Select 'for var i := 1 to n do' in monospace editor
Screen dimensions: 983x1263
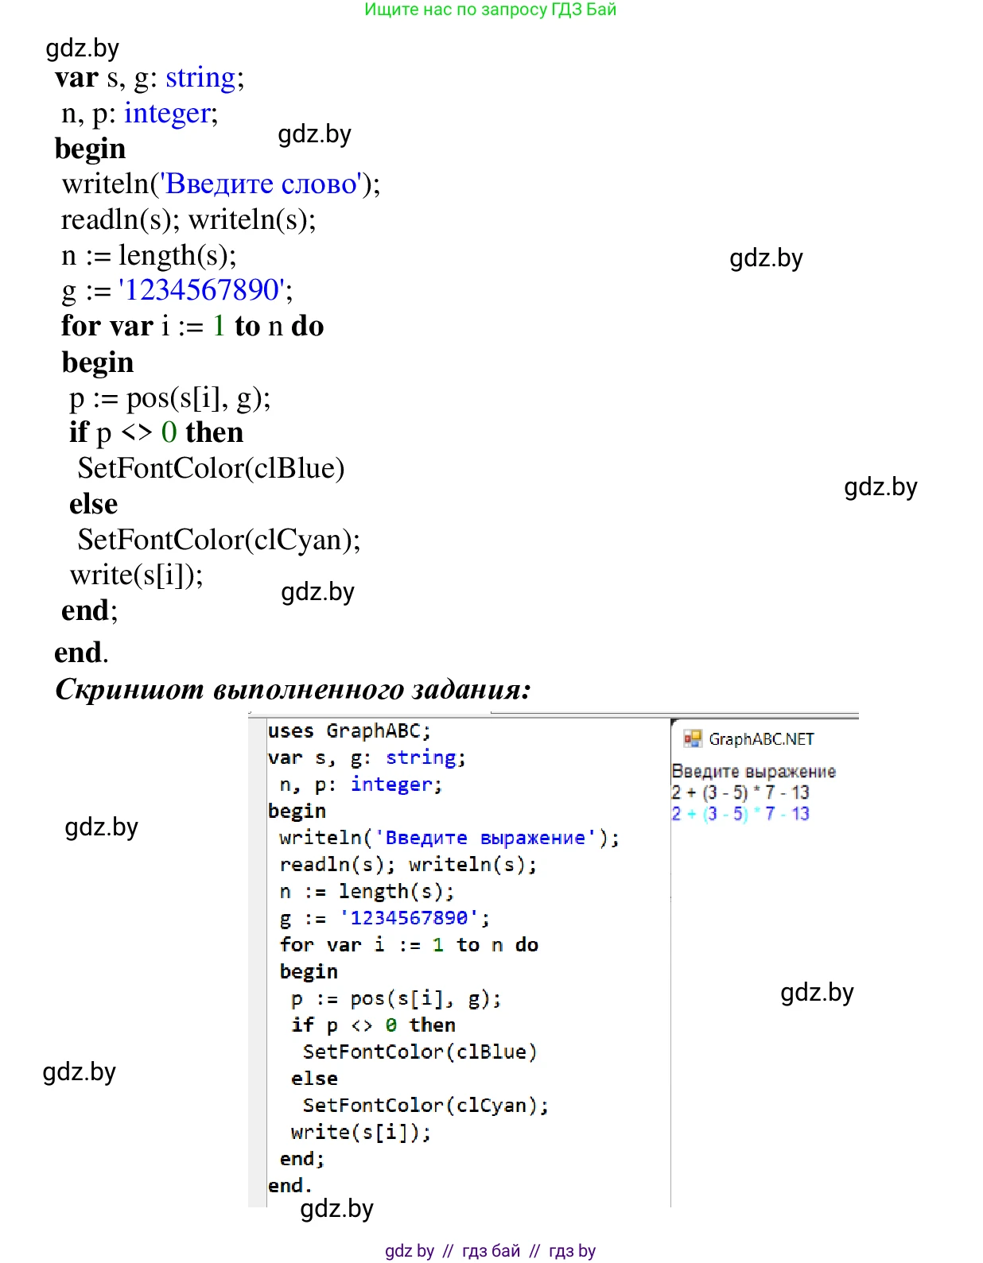point(409,944)
